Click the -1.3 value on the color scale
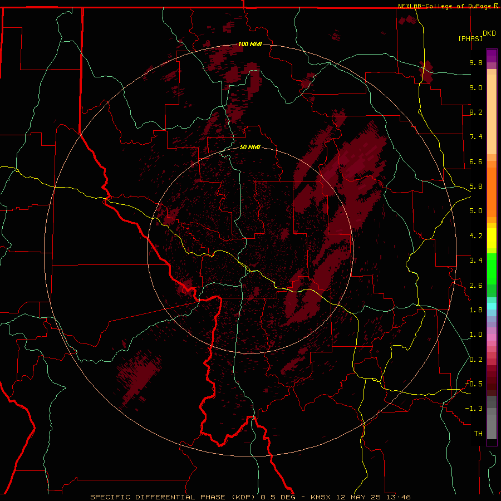This screenshot has width=501, height=501. (x=474, y=409)
